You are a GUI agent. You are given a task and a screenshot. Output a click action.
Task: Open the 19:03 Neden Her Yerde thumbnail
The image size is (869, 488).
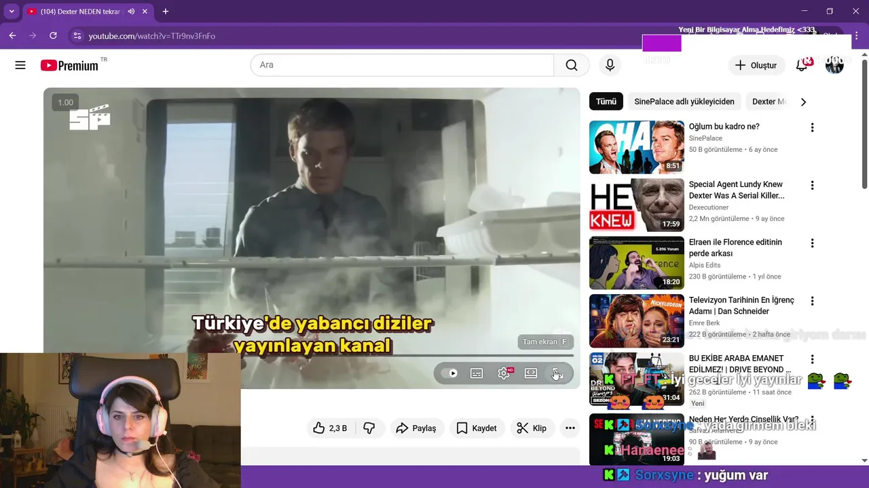click(x=637, y=439)
